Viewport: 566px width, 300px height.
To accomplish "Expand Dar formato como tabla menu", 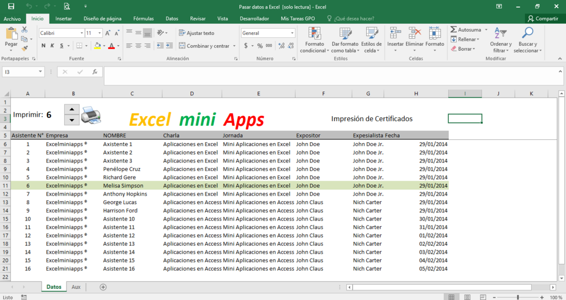I will point(345,40).
